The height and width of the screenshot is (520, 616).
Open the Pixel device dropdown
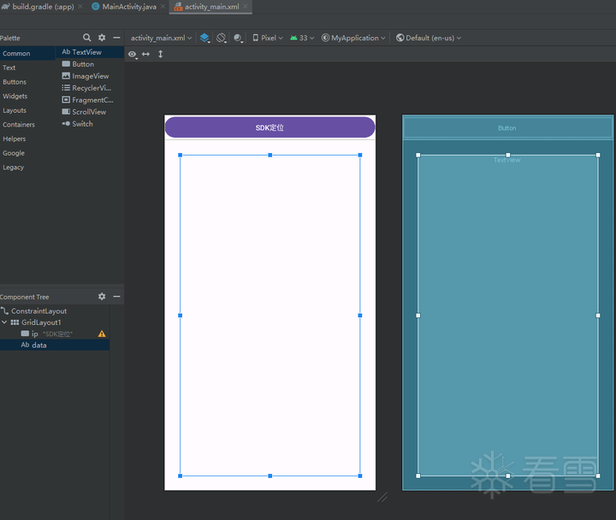click(x=269, y=38)
